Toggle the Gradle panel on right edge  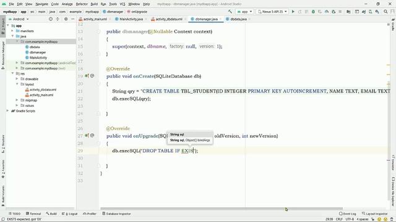click(x=394, y=25)
